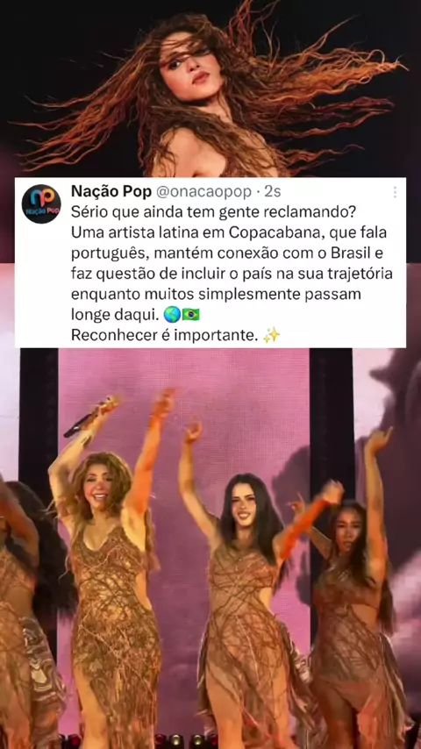Screen dimensions: 421x749
Task: Click the black-haired dancer in the center
Action: click(x=244, y=597)
